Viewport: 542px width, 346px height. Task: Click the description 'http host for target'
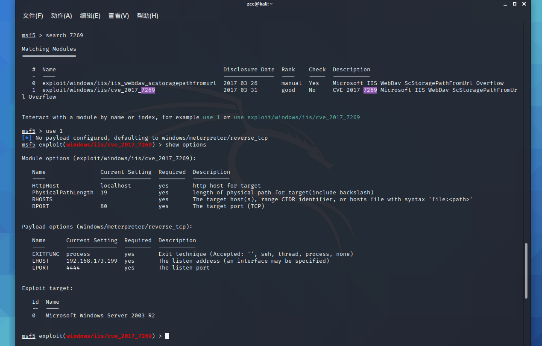[x=227, y=186]
